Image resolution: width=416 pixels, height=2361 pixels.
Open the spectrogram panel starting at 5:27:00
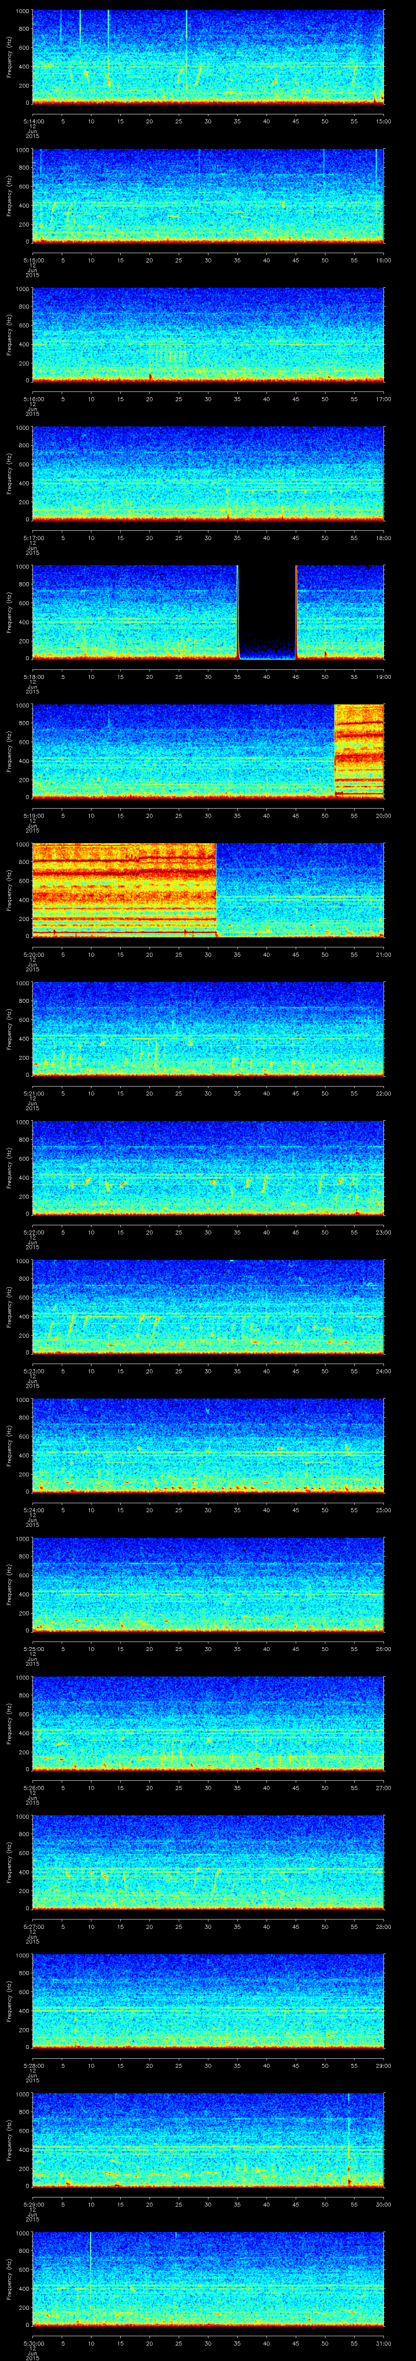(x=208, y=1863)
